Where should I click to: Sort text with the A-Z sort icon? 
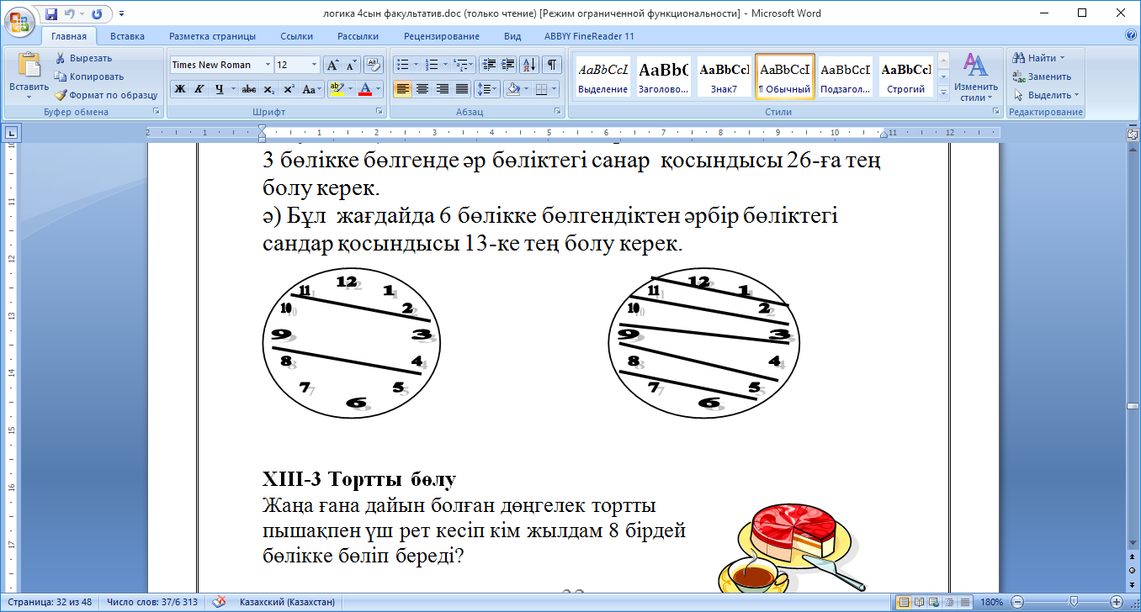point(529,65)
